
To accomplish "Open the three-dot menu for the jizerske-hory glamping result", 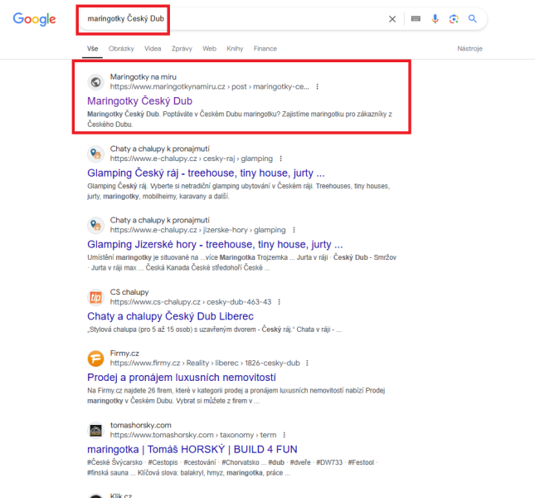I will point(294,230).
